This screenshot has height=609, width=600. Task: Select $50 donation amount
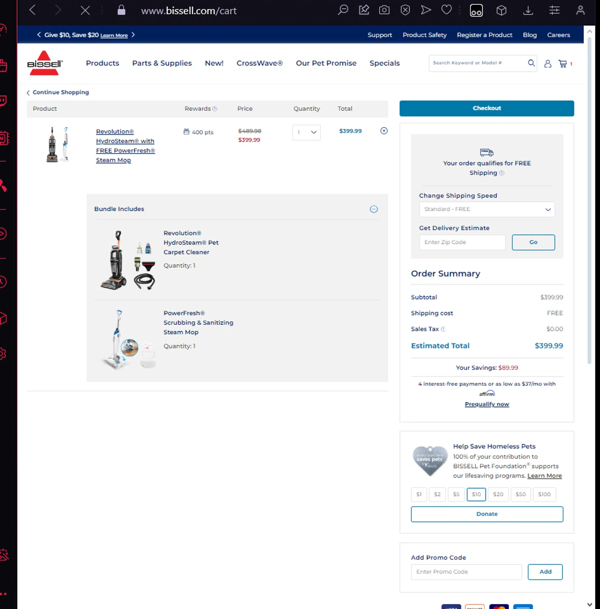521,494
